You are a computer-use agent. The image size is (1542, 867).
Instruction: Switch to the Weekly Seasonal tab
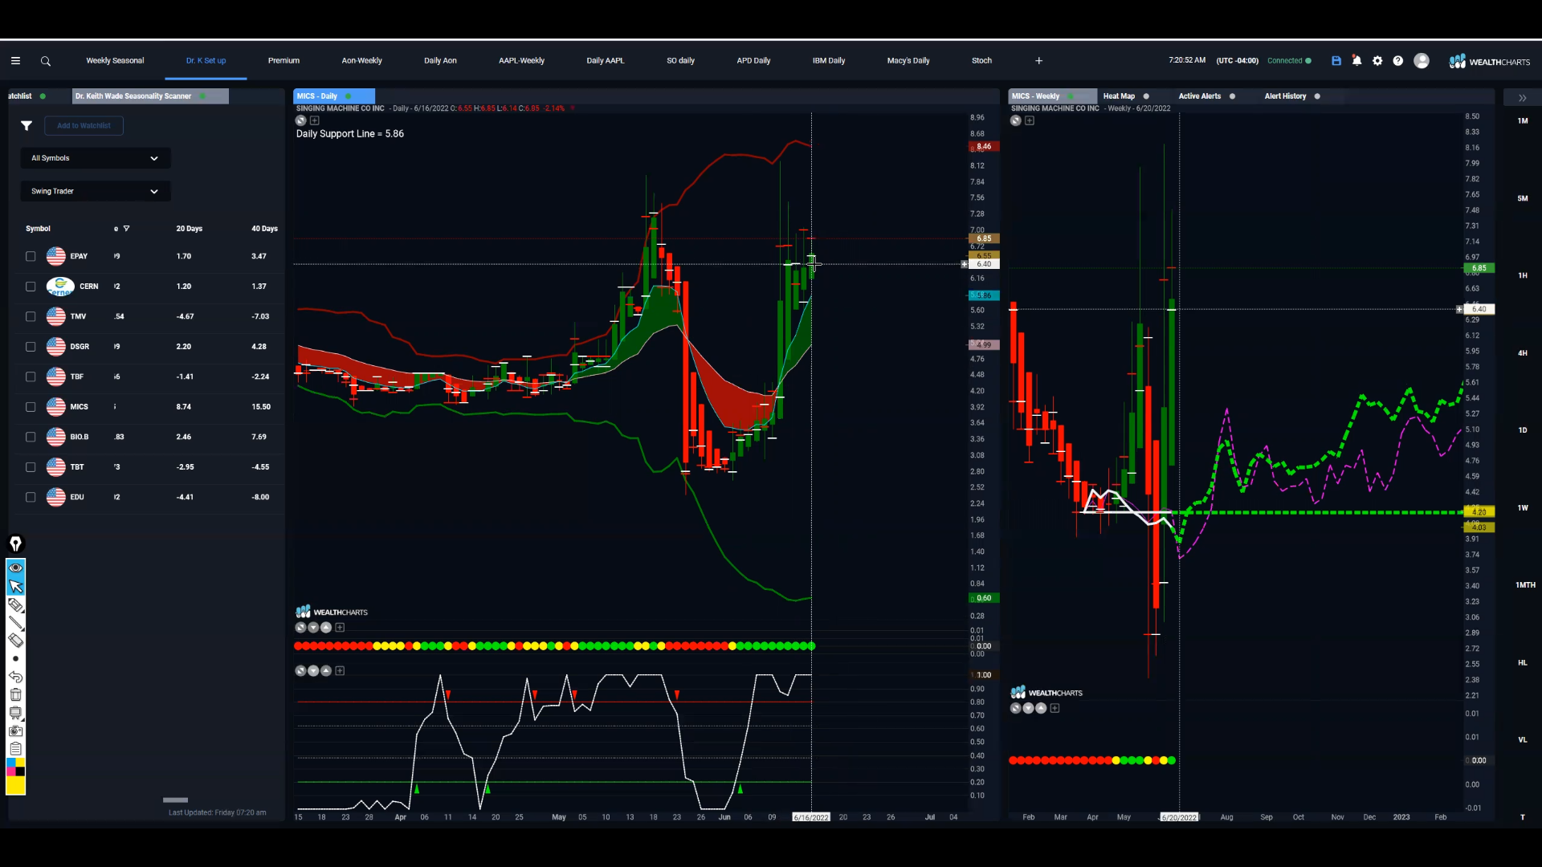click(115, 61)
